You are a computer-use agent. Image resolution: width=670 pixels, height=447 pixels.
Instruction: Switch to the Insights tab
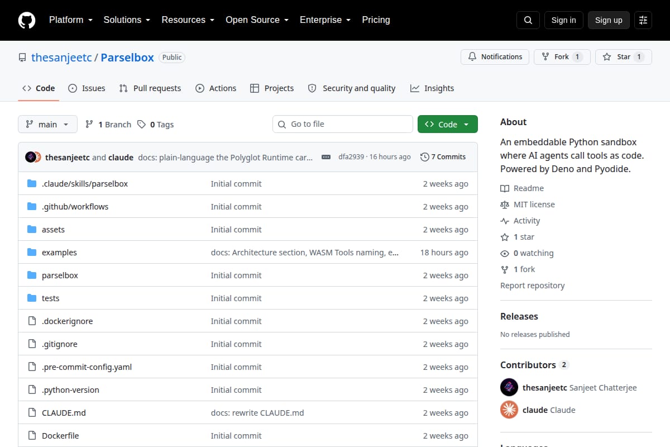(432, 88)
